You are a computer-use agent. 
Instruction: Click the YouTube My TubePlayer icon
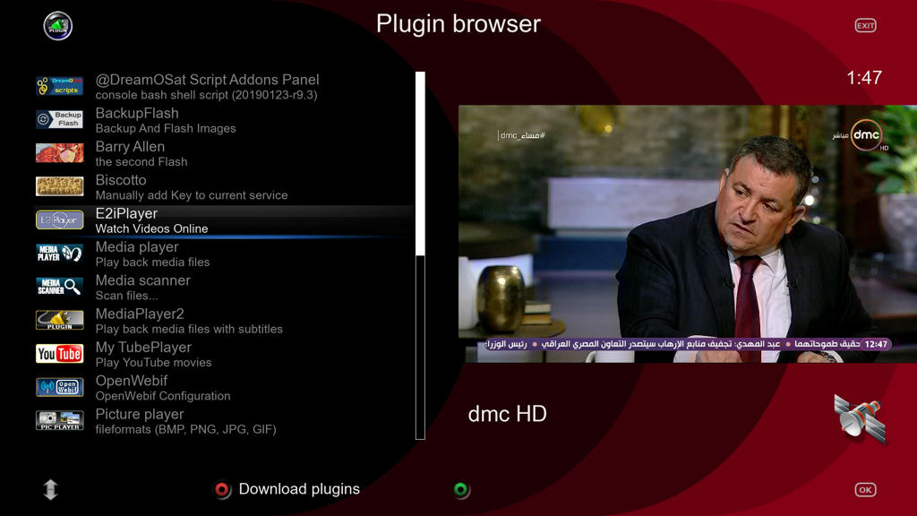click(x=60, y=353)
